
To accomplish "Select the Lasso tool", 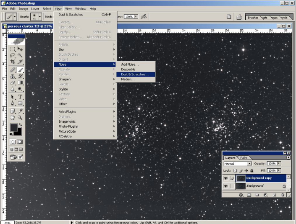I will click(x=13, y=55).
